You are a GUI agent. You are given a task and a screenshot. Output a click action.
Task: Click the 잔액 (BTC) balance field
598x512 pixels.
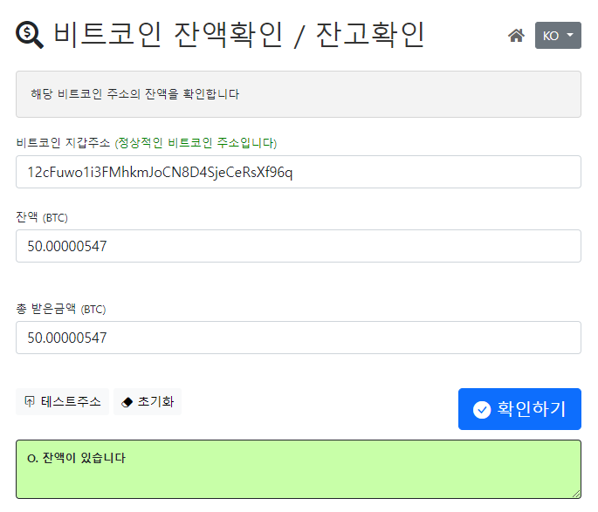click(299, 246)
